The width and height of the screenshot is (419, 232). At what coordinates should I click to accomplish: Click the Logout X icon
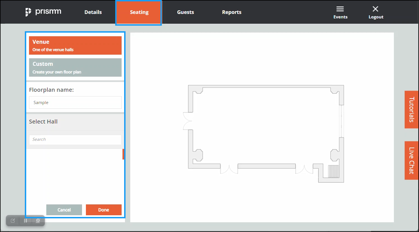click(x=375, y=9)
